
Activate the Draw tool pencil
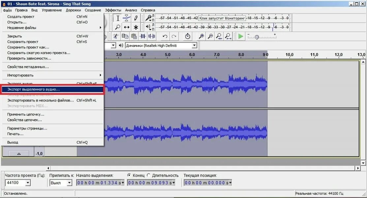click(x=136, y=18)
